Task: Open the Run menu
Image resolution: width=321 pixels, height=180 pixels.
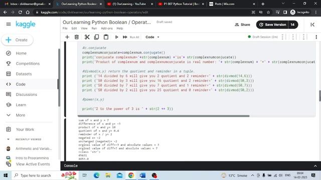Action: [94, 28]
